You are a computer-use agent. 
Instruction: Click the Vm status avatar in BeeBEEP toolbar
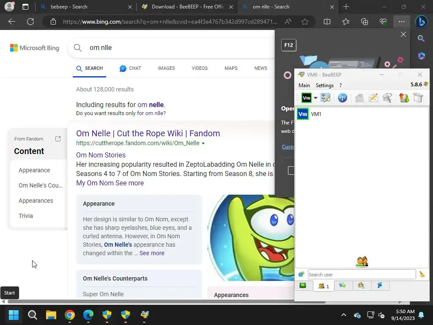tap(306, 98)
